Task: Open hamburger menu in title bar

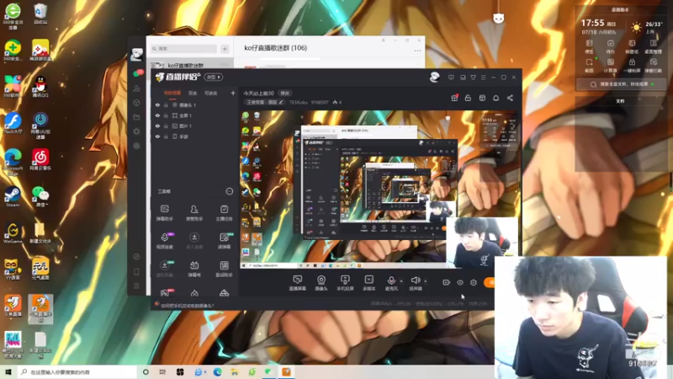Action: pos(483,77)
